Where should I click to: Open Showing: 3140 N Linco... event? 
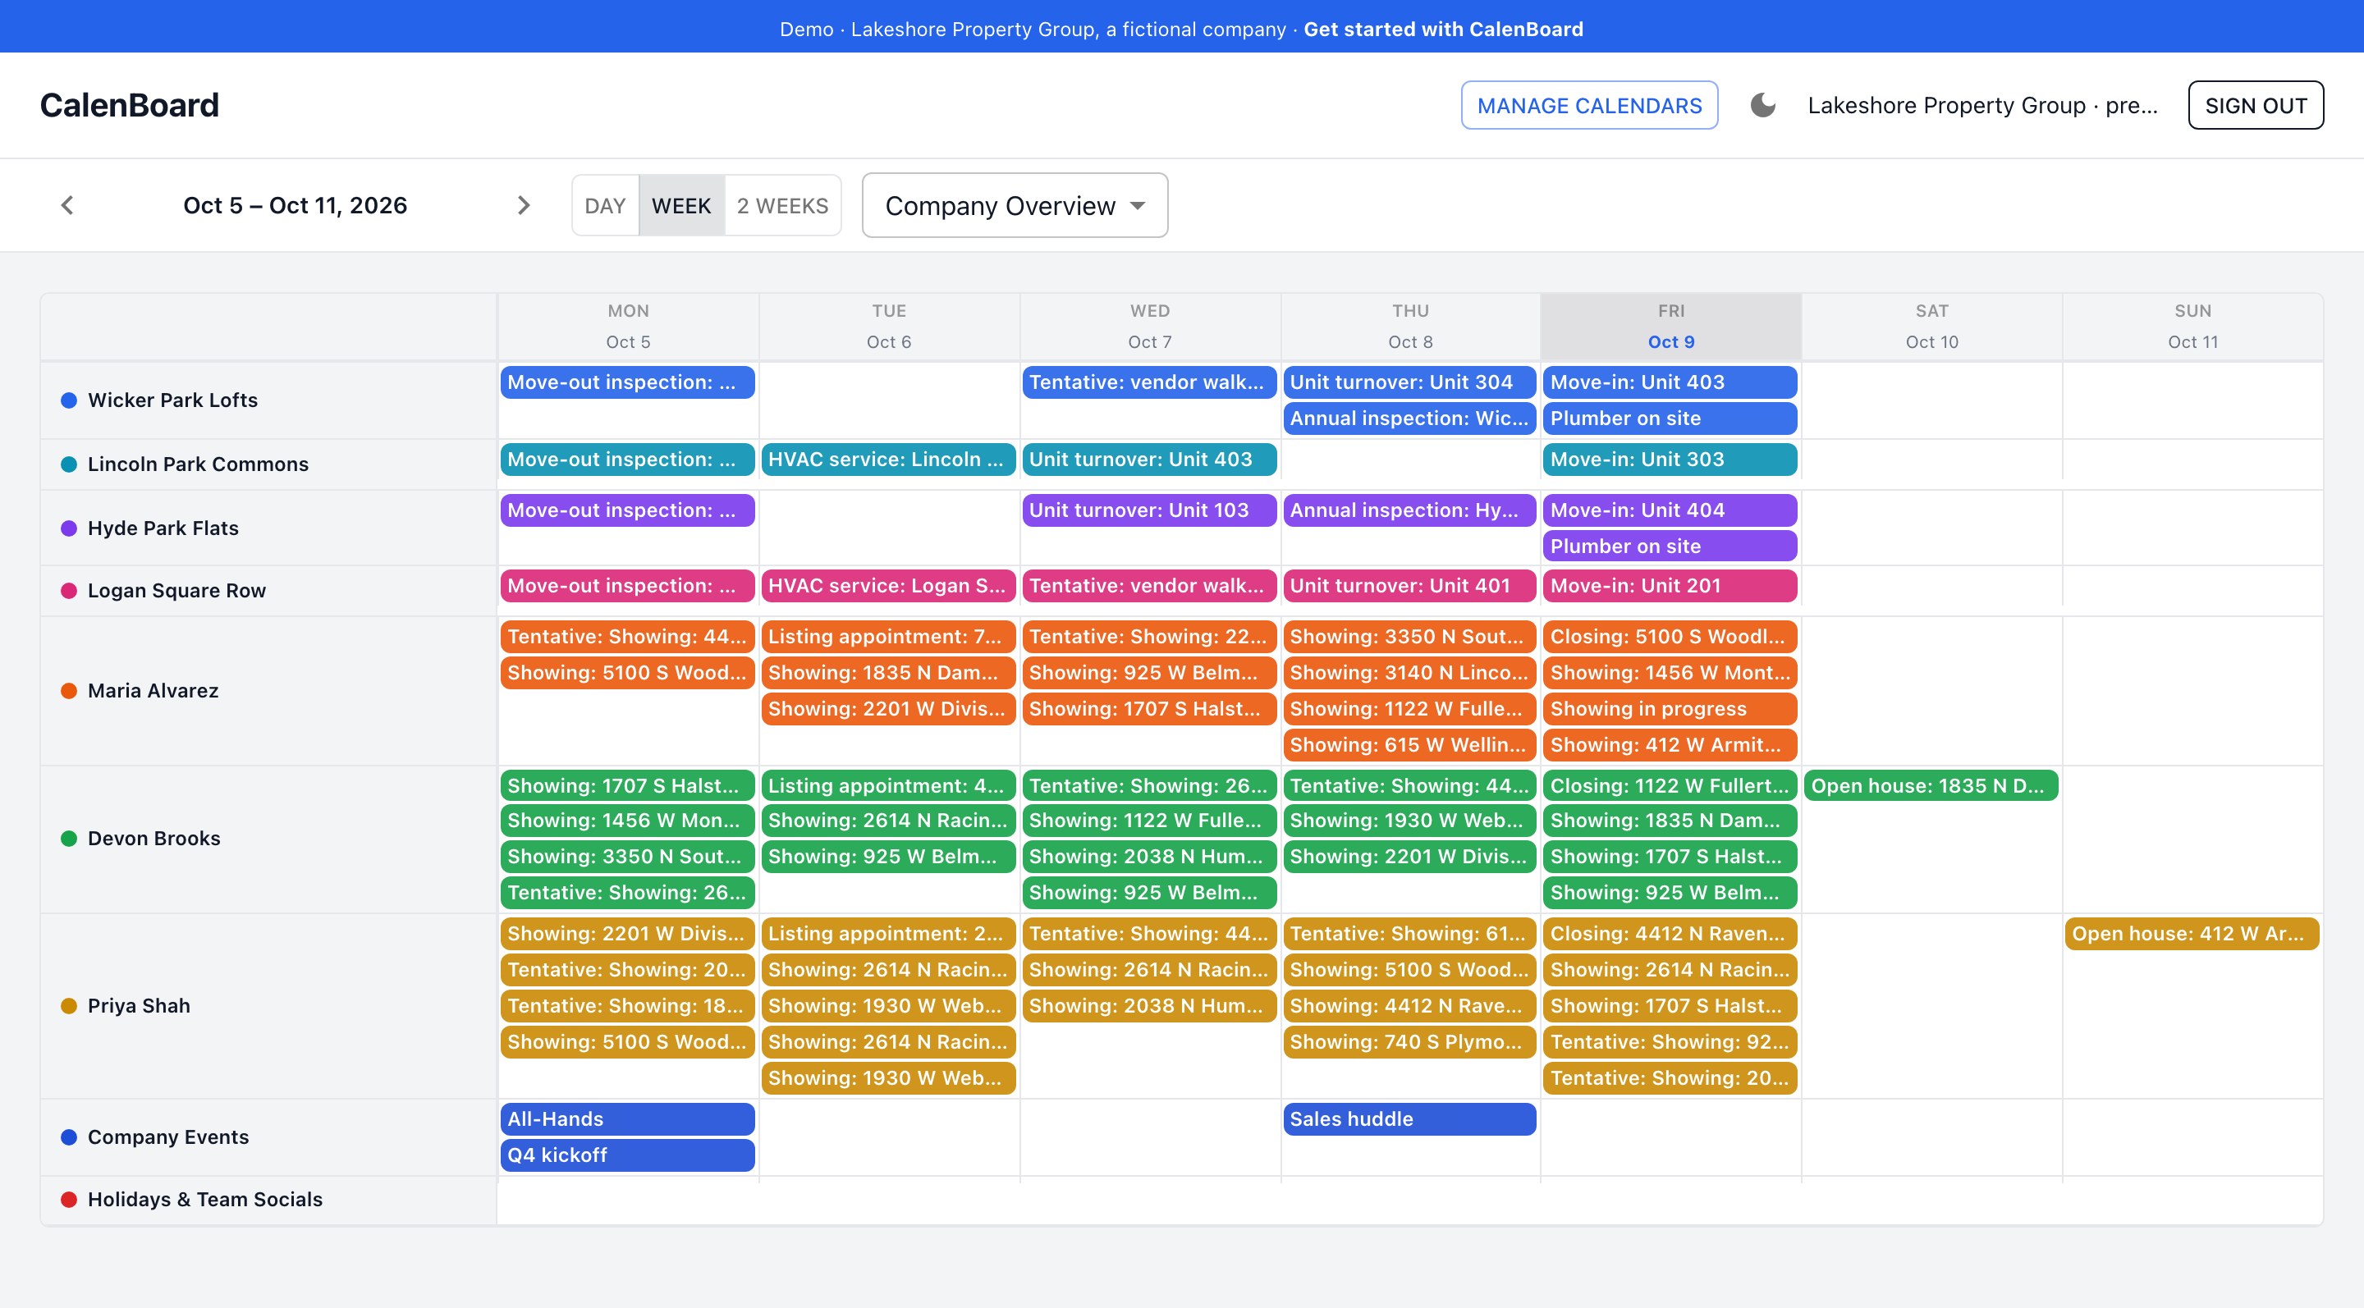pos(1409,672)
